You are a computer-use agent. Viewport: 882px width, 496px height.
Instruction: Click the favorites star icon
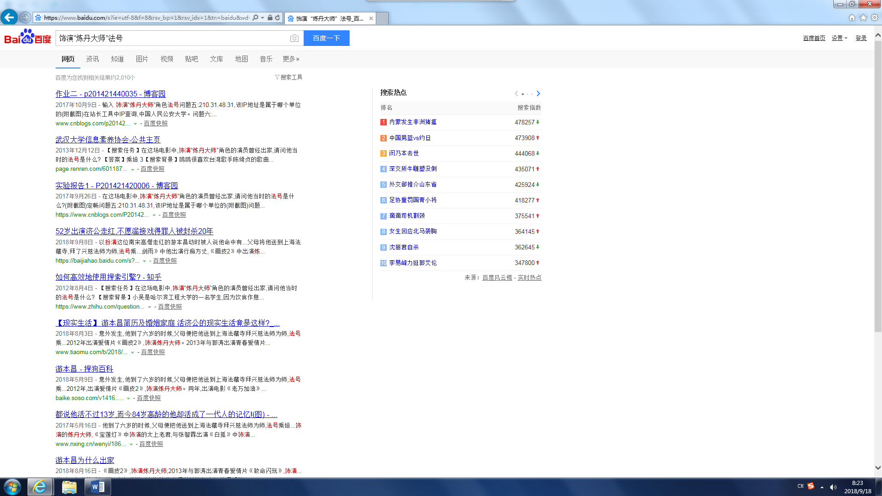coord(863,17)
